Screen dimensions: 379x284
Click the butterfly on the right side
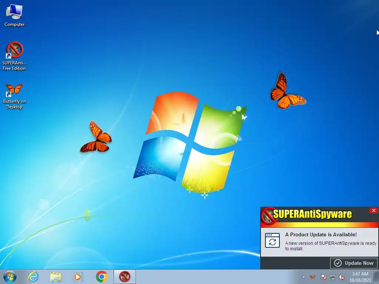click(288, 91)
